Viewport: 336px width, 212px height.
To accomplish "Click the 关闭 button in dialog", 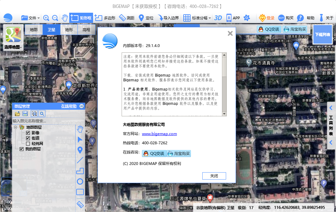I will [x=214, y=176].
